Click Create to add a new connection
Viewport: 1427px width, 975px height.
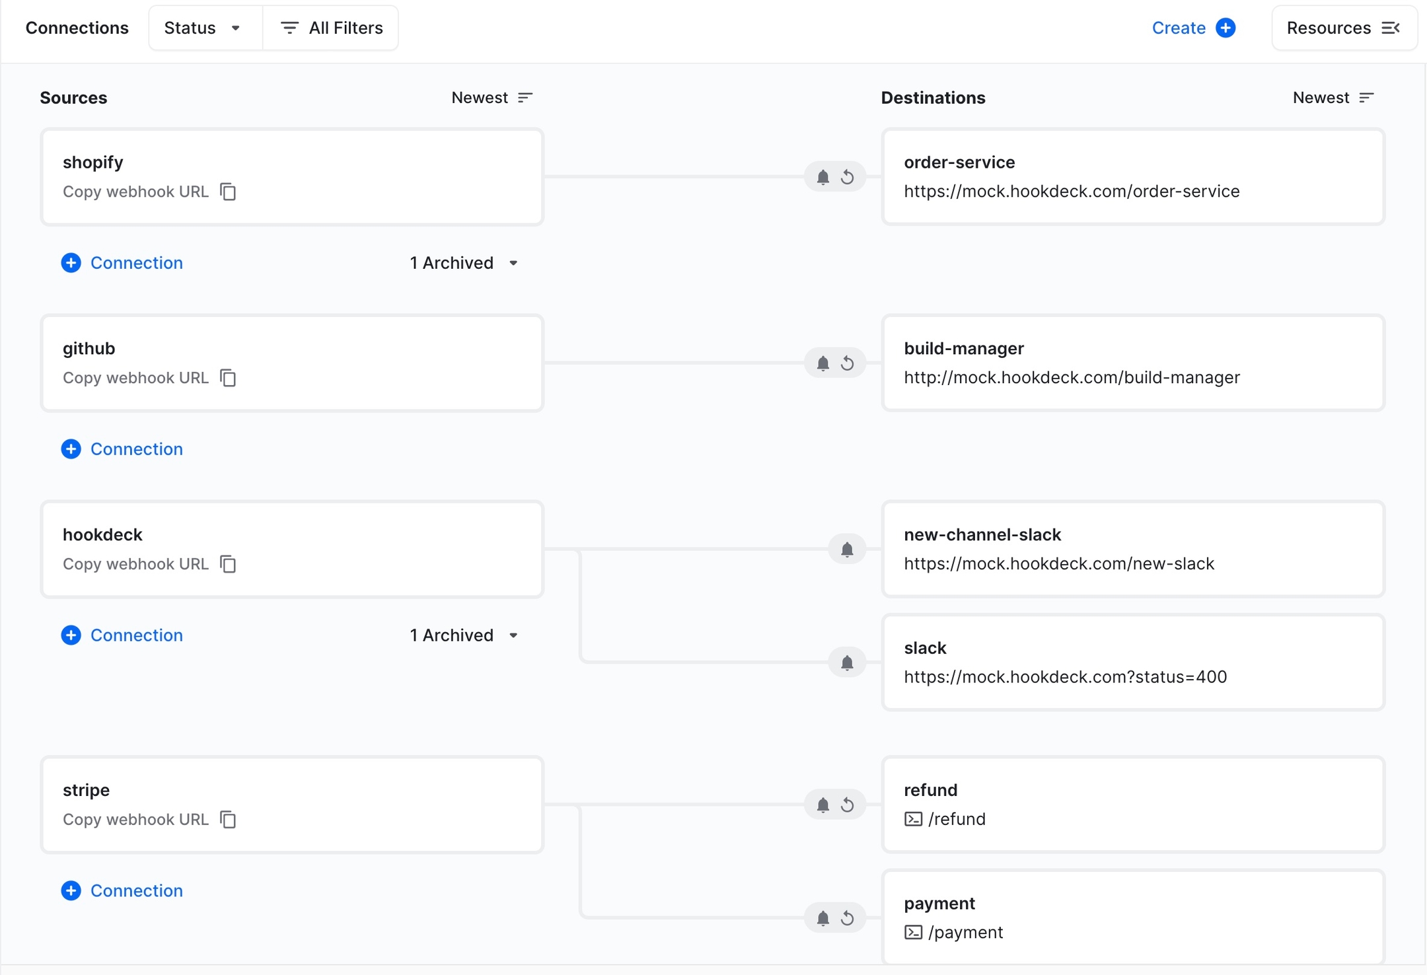click(x=1194, y=28)
